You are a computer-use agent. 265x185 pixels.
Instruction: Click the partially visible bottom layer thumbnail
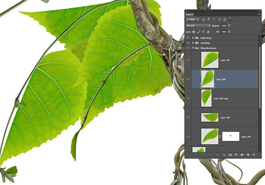pyautogui.click(x=199, y=150)
